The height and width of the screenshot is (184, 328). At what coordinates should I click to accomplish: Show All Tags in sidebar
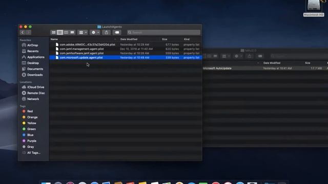pos(34,153)
